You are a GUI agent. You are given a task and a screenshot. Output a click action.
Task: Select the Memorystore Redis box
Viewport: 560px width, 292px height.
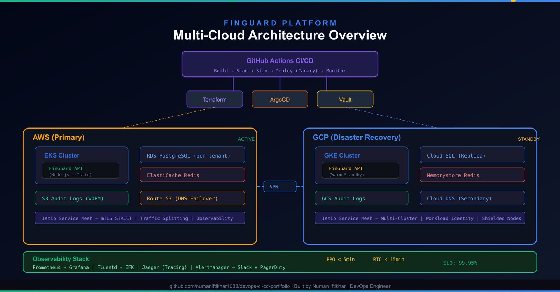[472, 175]
